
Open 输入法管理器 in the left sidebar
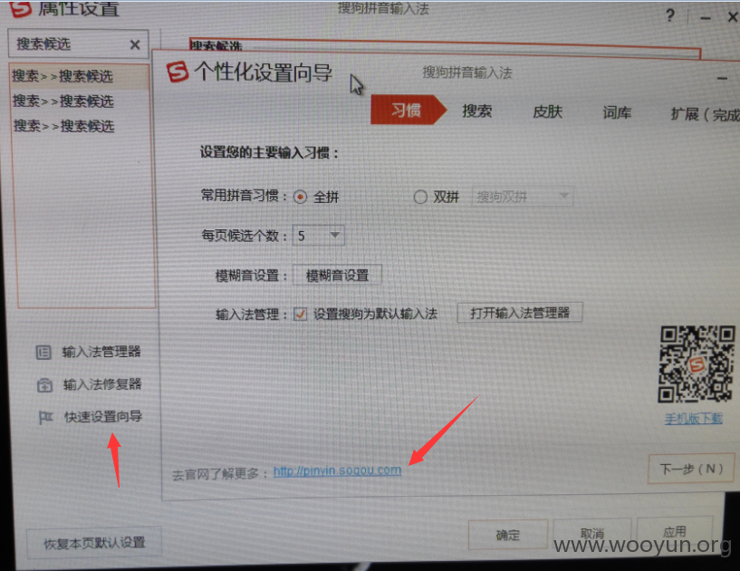click(x=88, y=352)
